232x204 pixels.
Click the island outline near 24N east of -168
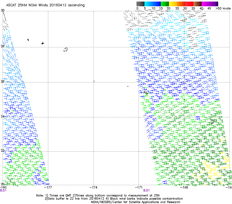click(212, 121)
